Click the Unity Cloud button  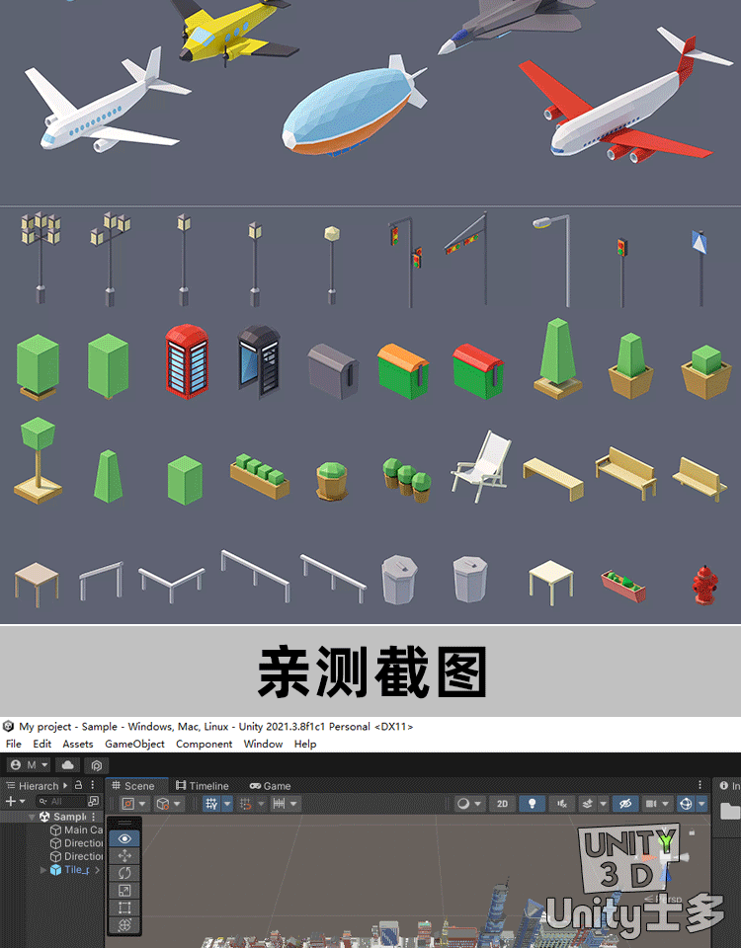click(68, 764)
